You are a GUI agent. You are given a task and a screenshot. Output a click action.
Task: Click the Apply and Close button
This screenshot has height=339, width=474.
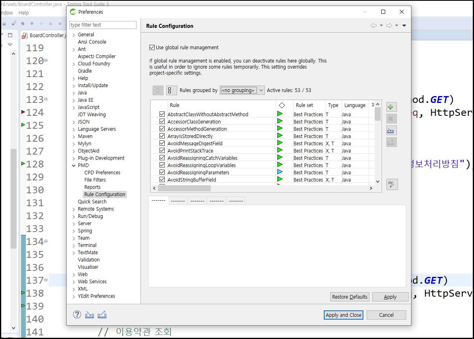pyautogui.click(x=344, y=315)
